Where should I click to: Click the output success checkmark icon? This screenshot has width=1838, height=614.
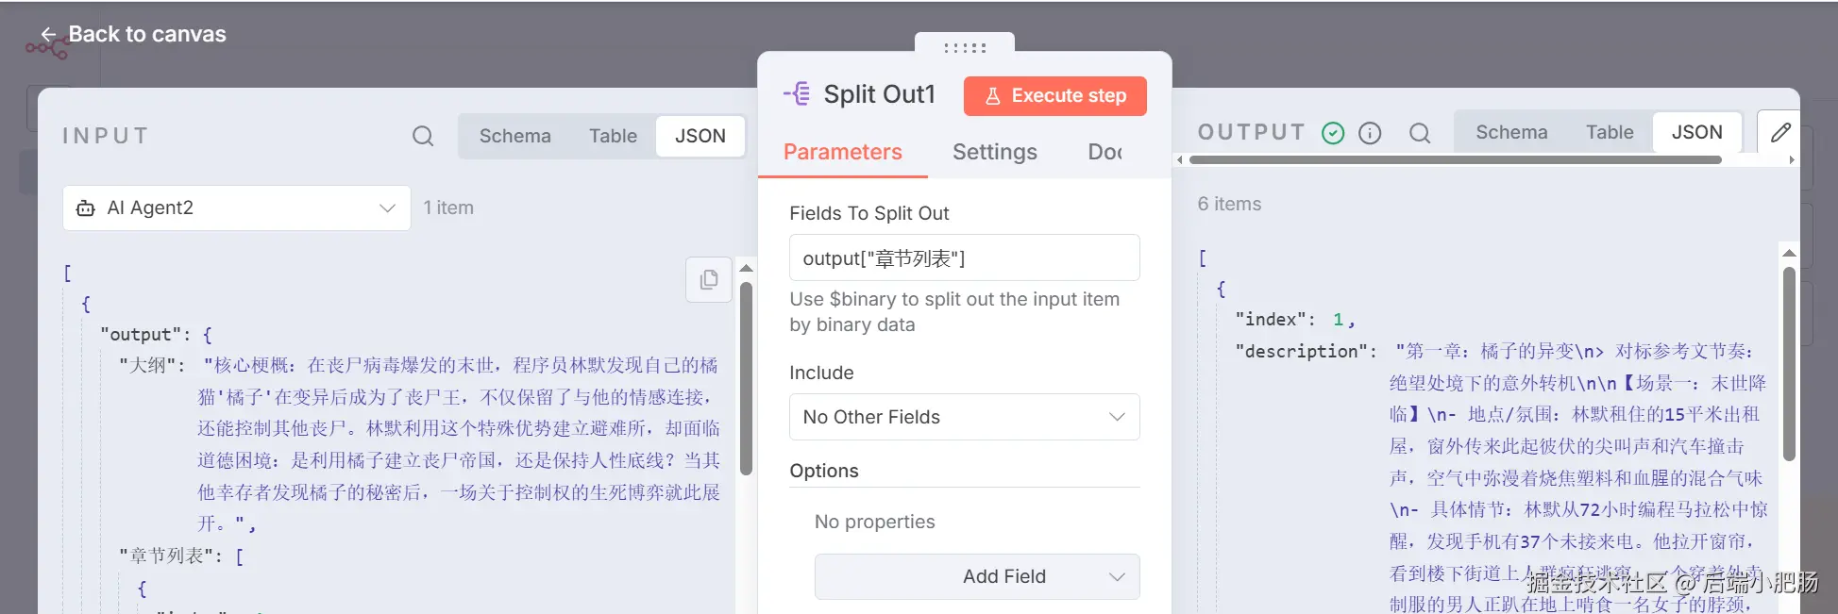[1333, 133]
